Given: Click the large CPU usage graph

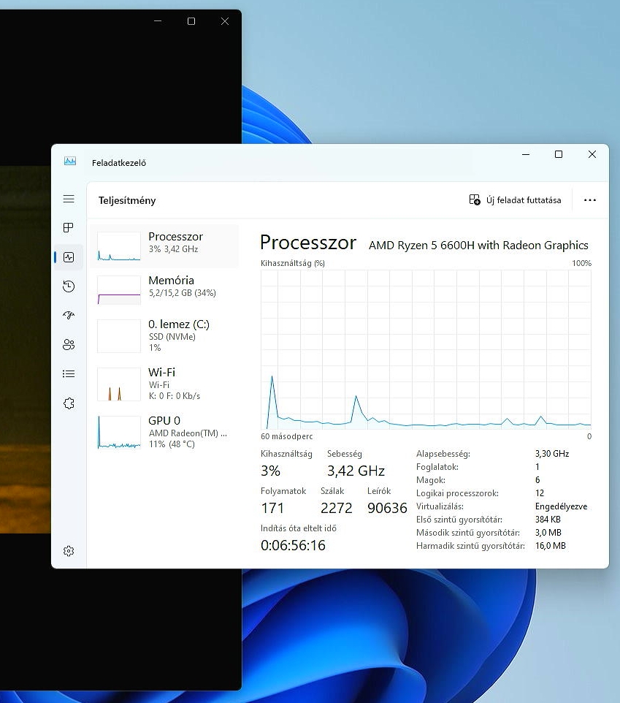Looking at the screenshot, I should [x=426, y=349].
